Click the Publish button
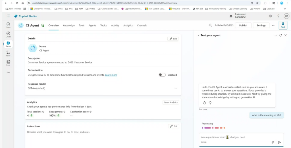Screen dimensions: 291x148 point(243,25)
